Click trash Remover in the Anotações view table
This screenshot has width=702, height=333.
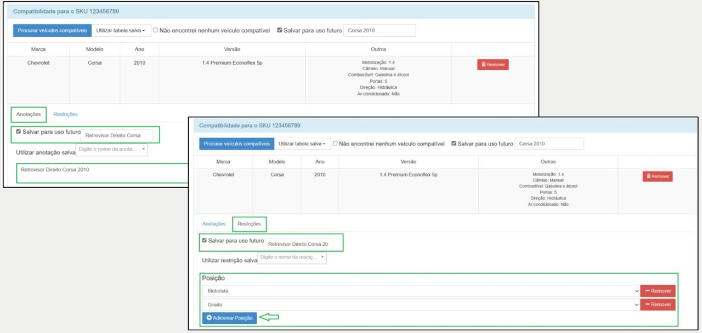pos(492,65)
